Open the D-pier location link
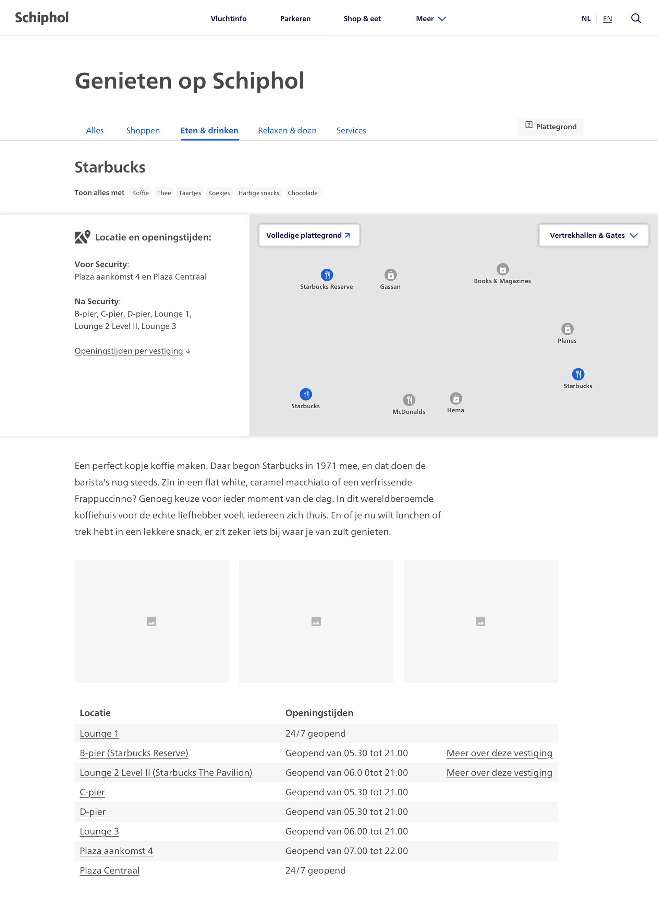Image resolution: width=658 pixels, height=923 pixels. pyautogui.click(x=93, y=812)
